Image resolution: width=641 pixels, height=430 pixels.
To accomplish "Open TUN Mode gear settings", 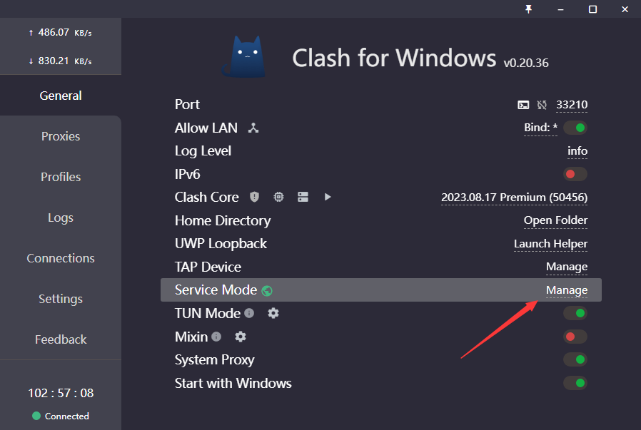I will pos(273,313).
